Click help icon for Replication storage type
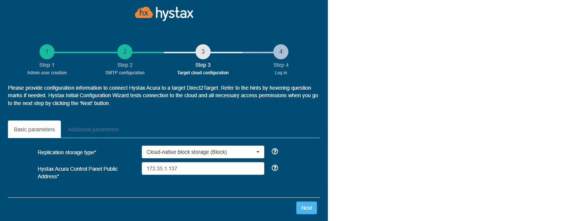The width and height of the screenshot is (564, 221). click(275, 152)
